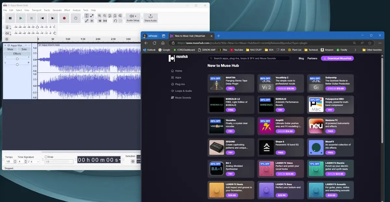Enable the Snap checkbox
Viewport: 390px width, 202px height.
click(46, 157)
